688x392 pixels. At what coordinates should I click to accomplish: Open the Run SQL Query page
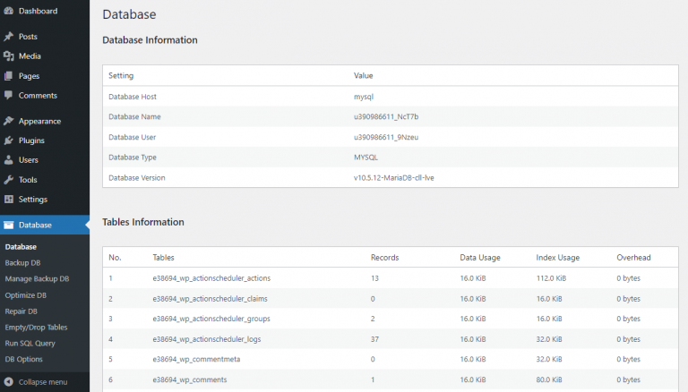tap(30, 344)
